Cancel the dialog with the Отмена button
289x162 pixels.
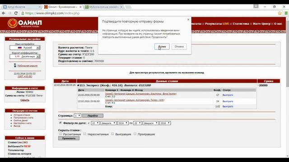tap(179, 46)
